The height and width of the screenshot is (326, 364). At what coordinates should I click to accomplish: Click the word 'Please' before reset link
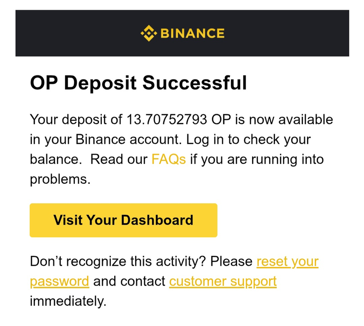point(231,262)
